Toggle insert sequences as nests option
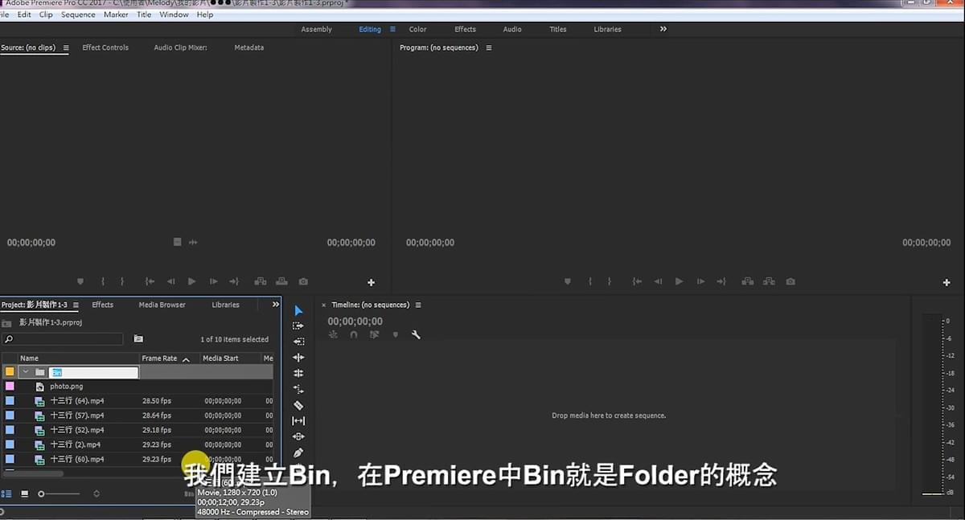The image size is (965, 520). (x=333, y=334)
